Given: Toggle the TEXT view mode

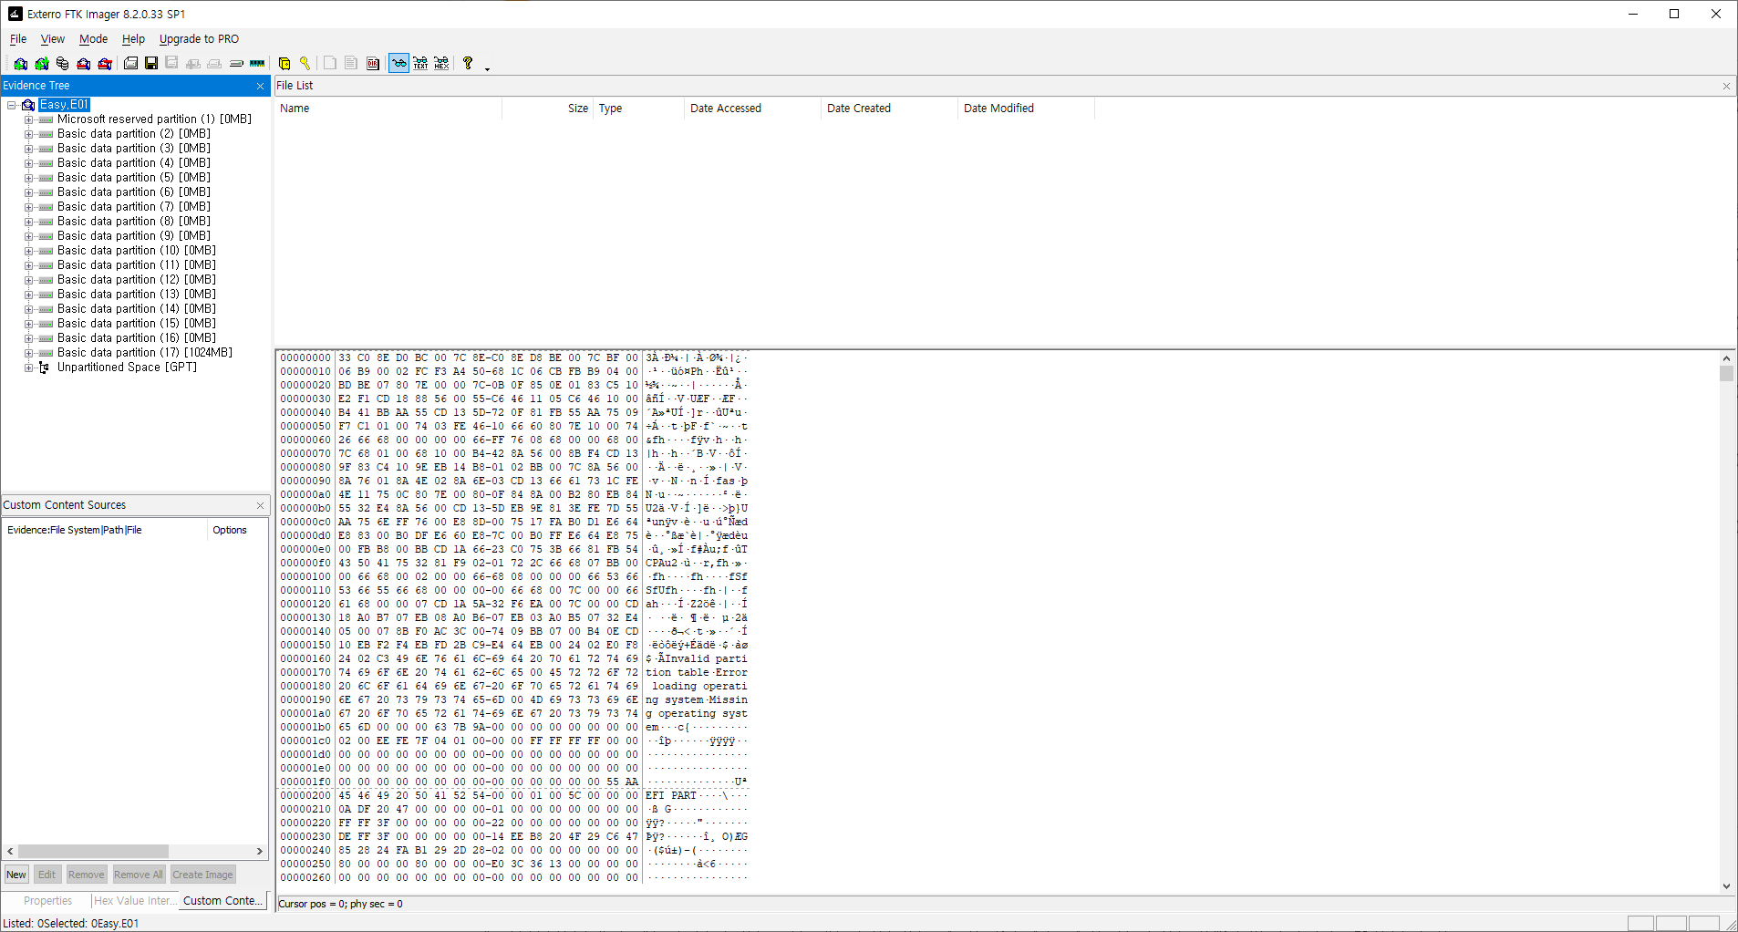Looking at the screenshot, I should 420,64.
